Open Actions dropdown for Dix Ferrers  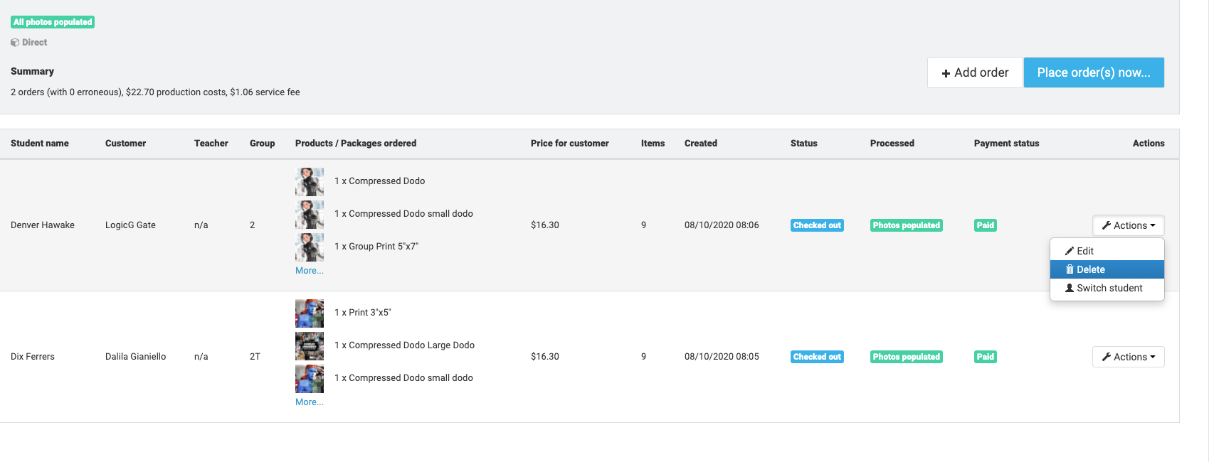pyautogui.click(x=1129, y=357)
